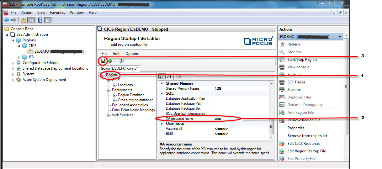Screen dimensions: 382x169
Task: Collapse the User Exits property category
Action: click(162, 124)
